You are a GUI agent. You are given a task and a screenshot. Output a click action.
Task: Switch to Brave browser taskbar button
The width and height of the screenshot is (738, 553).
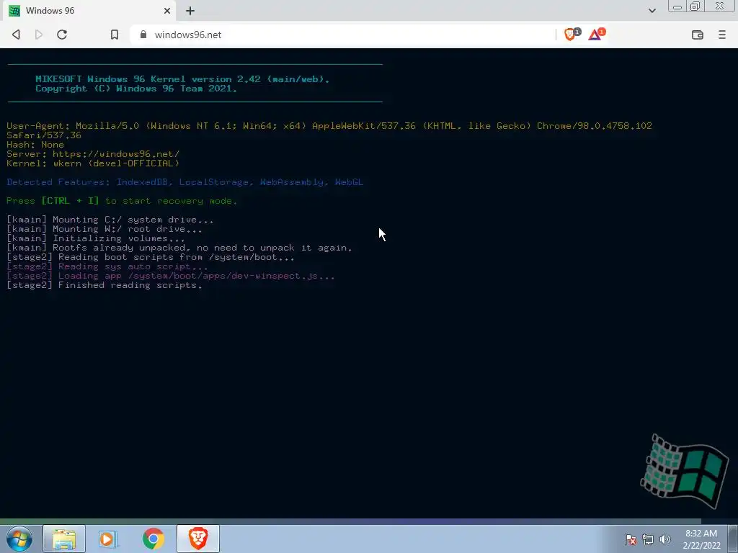pos(198,539)
